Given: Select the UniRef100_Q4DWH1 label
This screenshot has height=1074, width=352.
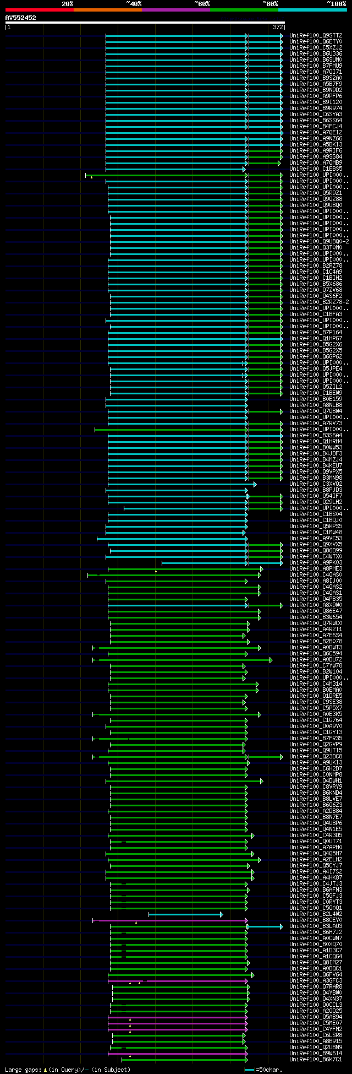Looking at the screenshot, I should [316, 780].
